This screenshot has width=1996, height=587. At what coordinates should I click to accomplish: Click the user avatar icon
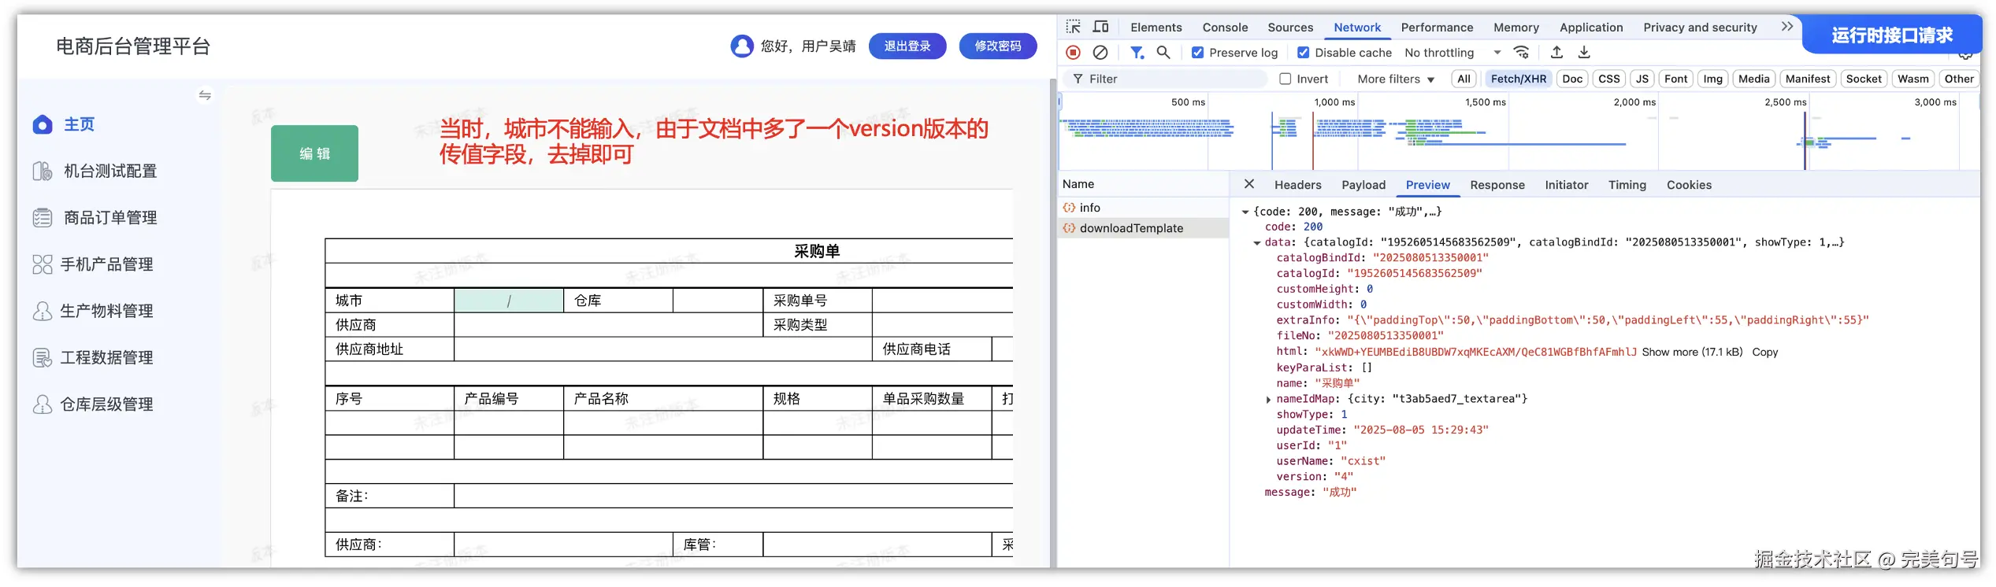click(741, 46)
